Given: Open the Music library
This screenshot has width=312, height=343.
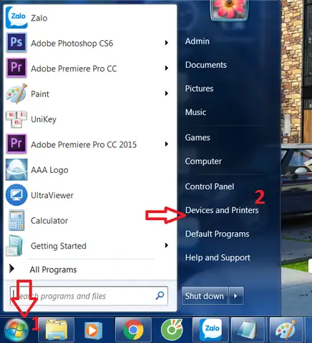Looking at the screenshot, I should (x=195, y=112).
